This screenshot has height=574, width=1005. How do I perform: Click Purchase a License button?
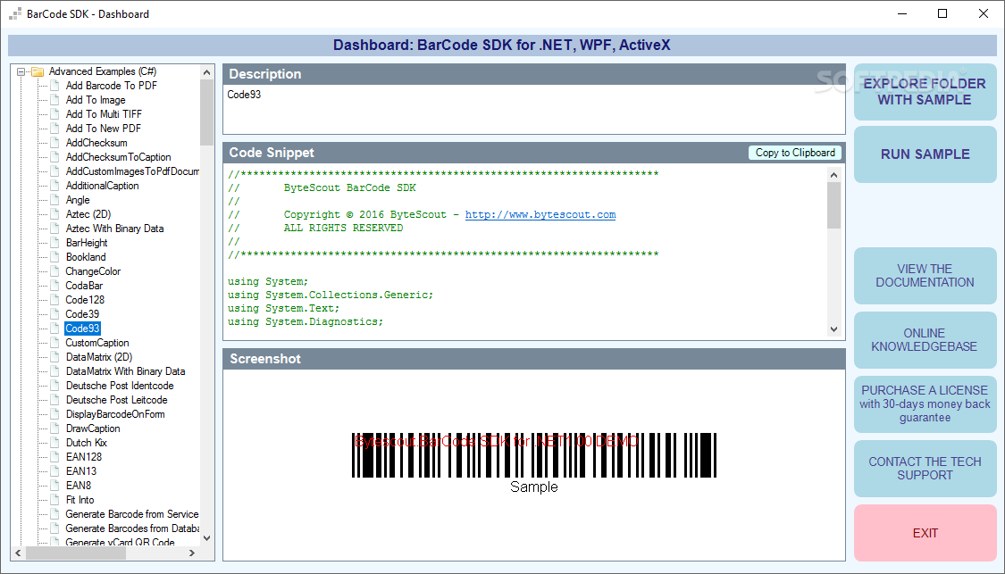pos(925,404)
